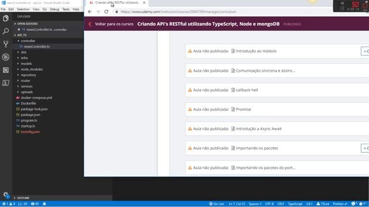
Task: Open the Go menu
Action: (x=44, y=9)
